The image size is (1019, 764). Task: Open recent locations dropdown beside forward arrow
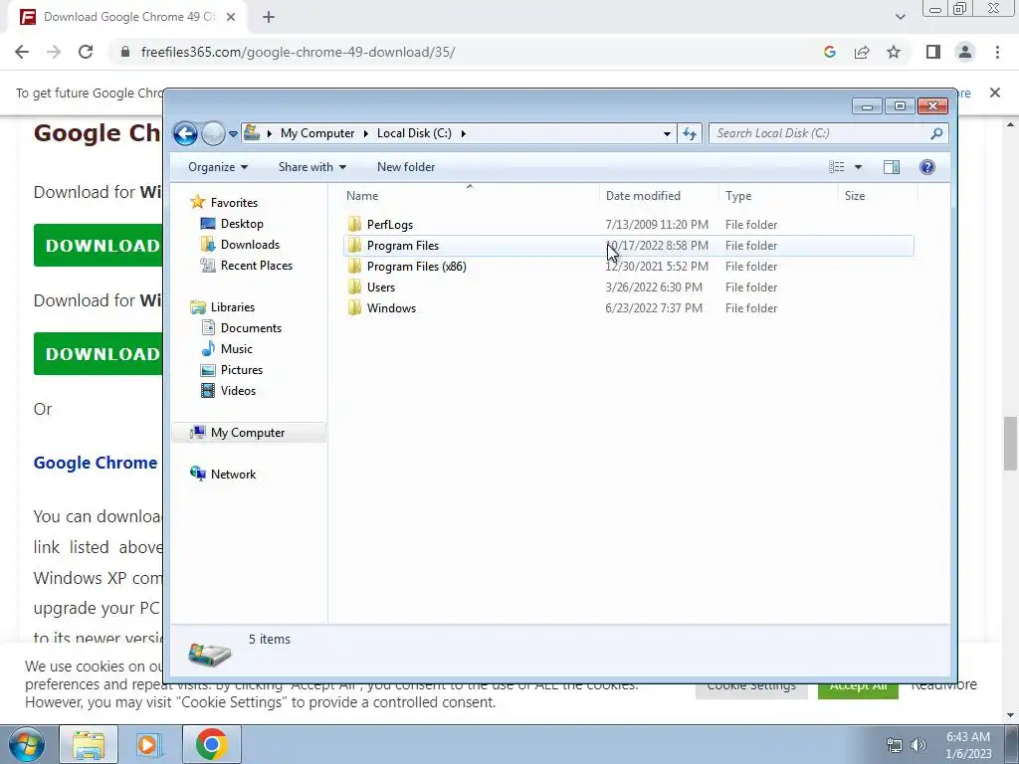pyautogui.click(x=233, y=134)
